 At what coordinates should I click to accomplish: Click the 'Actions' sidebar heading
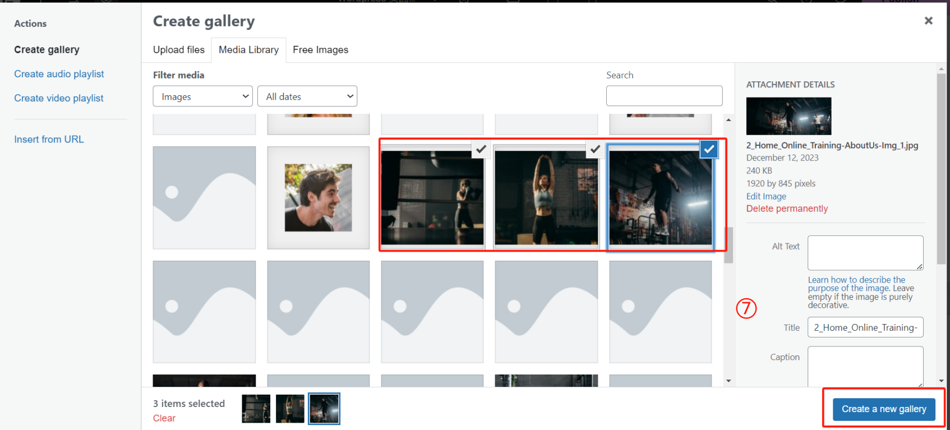point(30,24)
